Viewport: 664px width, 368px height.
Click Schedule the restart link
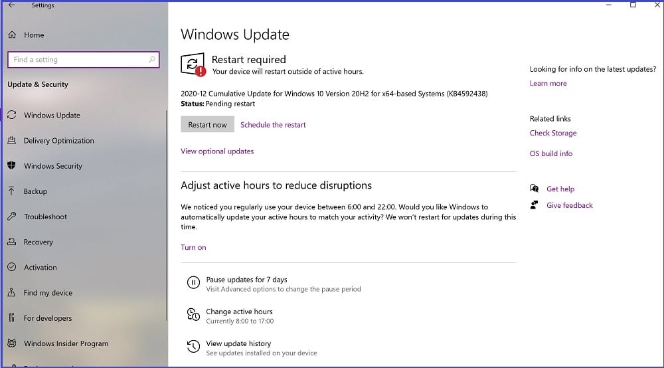[x=273, y=125]
